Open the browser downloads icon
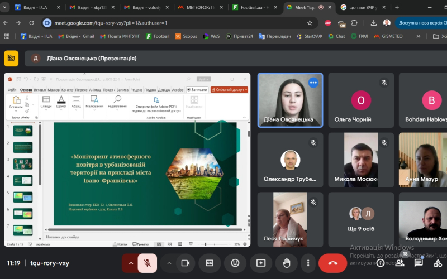The height and width of the screenshot is (279, 447). (373, 23)
